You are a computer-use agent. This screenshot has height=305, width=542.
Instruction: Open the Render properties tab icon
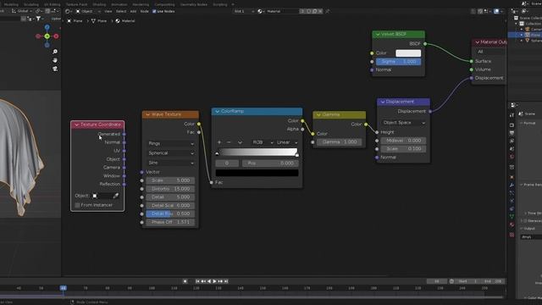(x=512, y=125)
